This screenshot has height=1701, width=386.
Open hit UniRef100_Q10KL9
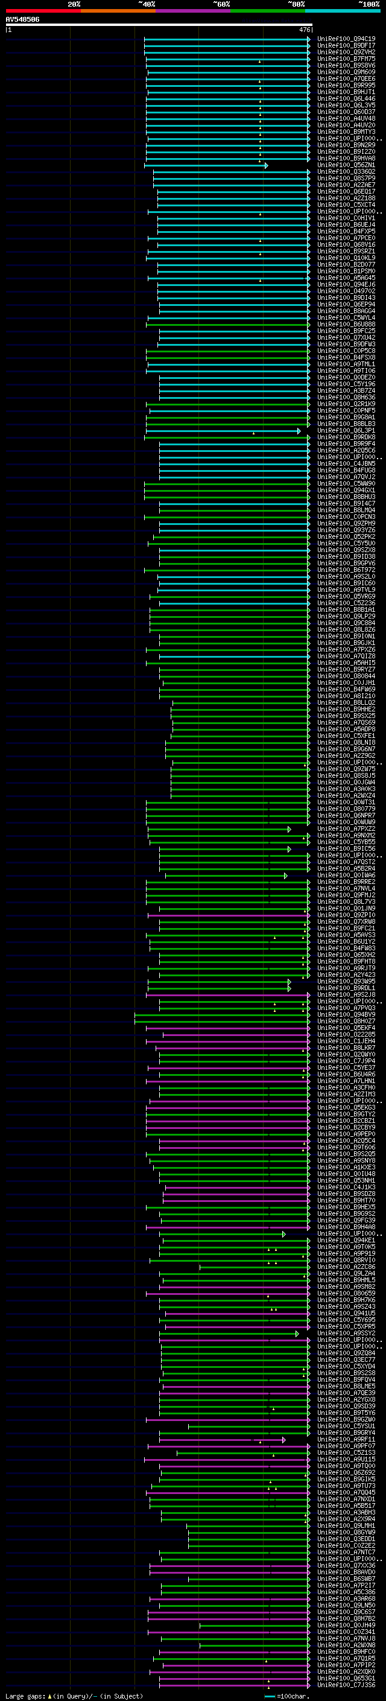point(346,258)
